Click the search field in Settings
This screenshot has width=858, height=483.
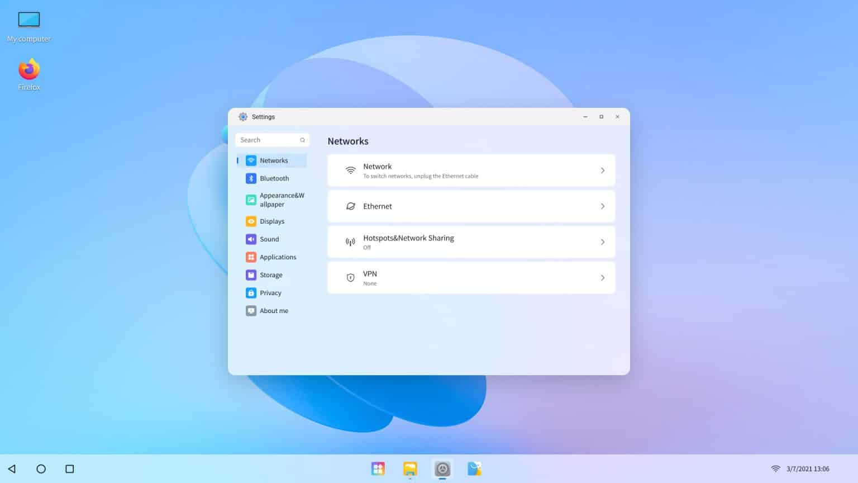(x=272, y=140)
